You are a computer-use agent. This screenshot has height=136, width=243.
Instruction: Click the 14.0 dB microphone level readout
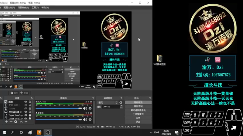[88, 102]
